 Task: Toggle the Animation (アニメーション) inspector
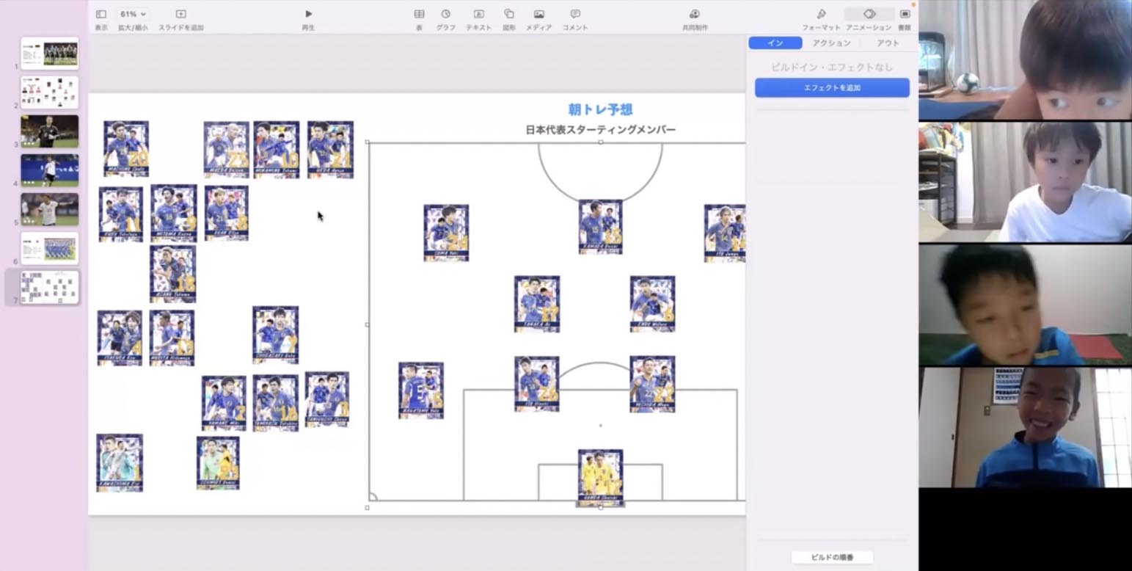coord(869,14)
